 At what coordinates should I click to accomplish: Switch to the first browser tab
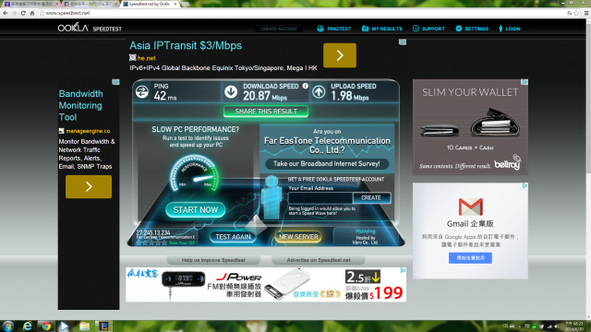(x=30, y=4)
